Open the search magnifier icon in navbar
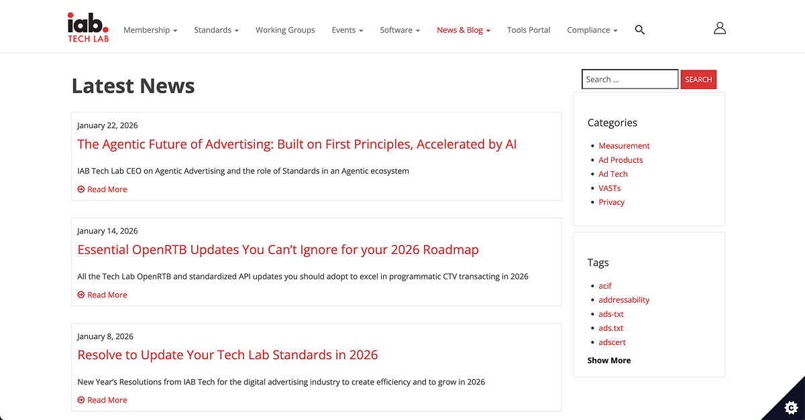The height and width of the screenshot is (420, 805). pos(639,30)
